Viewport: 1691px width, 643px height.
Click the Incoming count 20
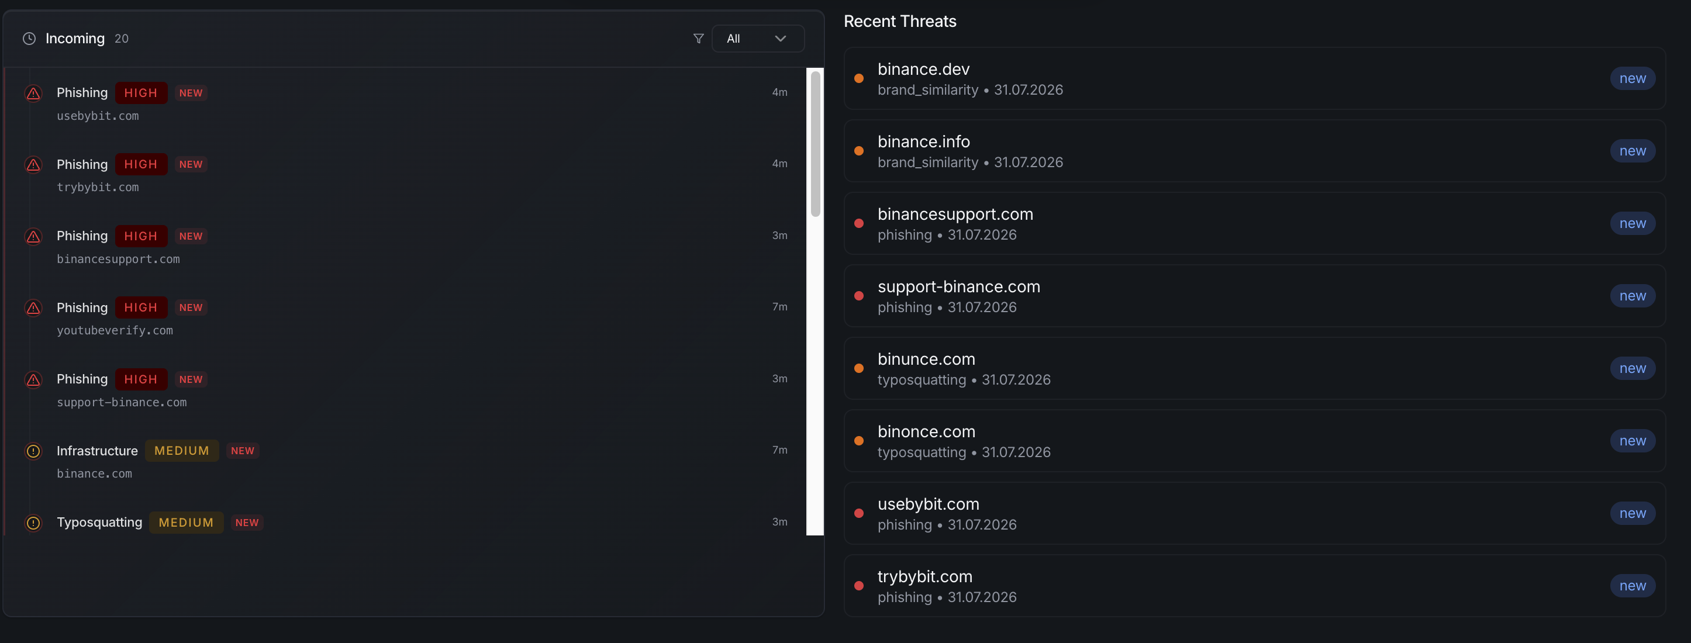pos(122,39)
